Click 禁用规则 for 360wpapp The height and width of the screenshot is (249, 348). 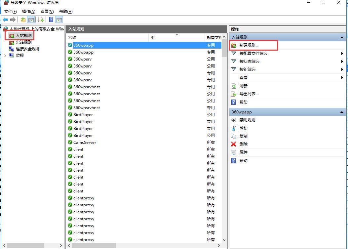(x=247, y=120)
